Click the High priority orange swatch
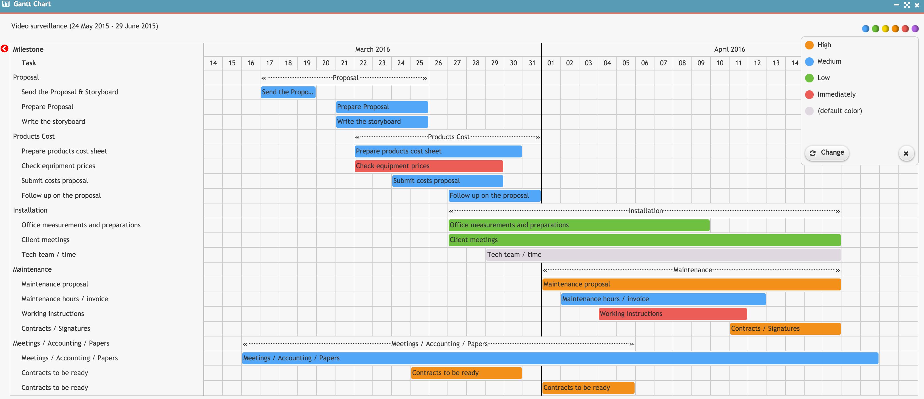The image size is (924, 399). 809,45
